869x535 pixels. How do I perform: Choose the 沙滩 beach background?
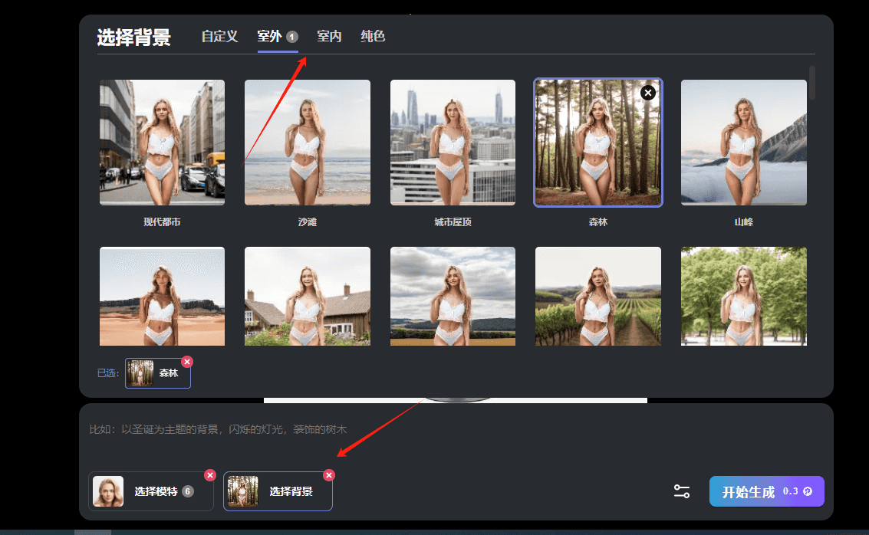tap(308, 143)
